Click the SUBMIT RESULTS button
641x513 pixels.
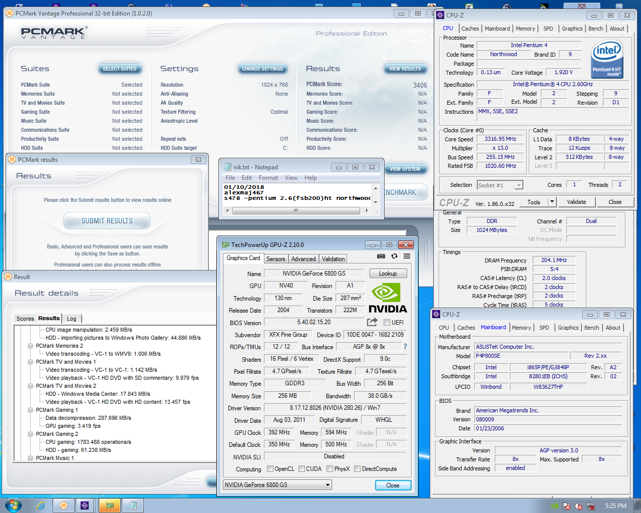pyautogui.click(x=107, y=221)
